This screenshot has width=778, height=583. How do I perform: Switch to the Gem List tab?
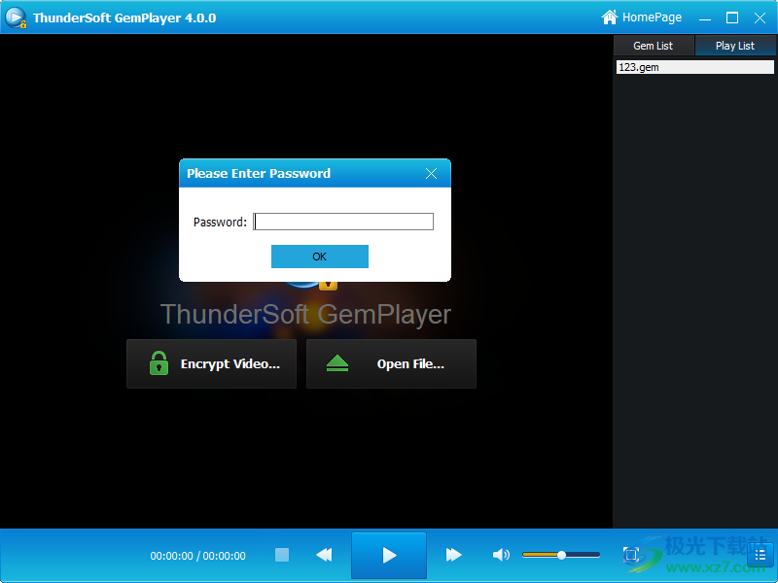[x=653, y=46]
